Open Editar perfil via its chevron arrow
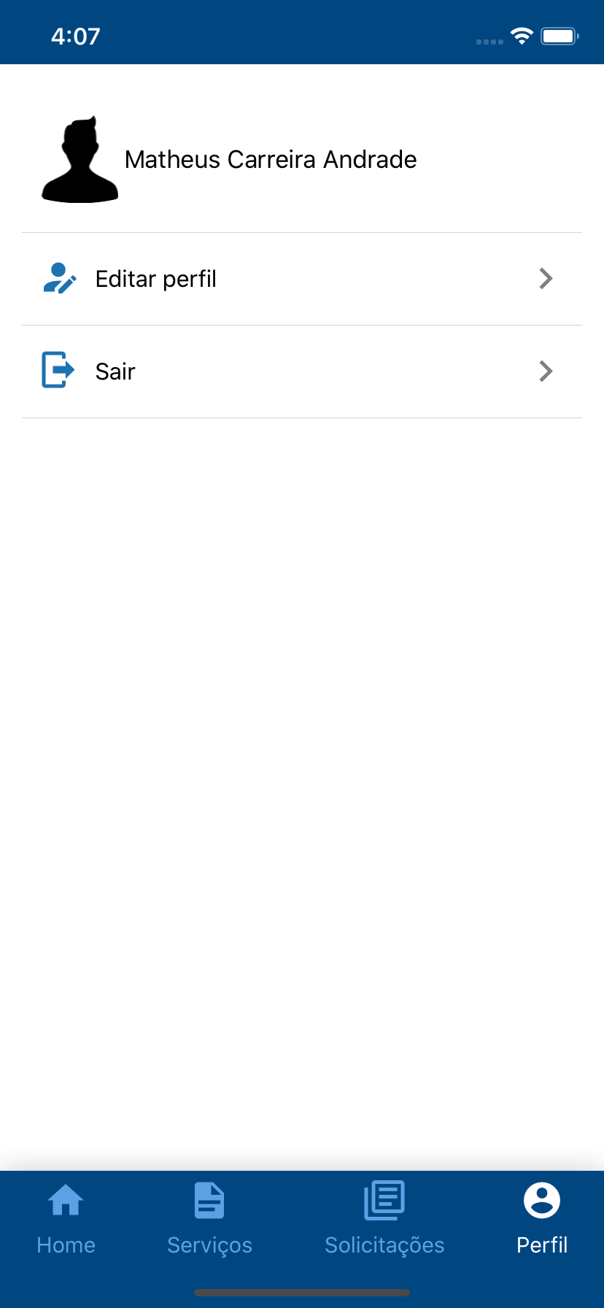This screenshot has height=1308, width=604. pyautogui.click(x=546, y=279)
